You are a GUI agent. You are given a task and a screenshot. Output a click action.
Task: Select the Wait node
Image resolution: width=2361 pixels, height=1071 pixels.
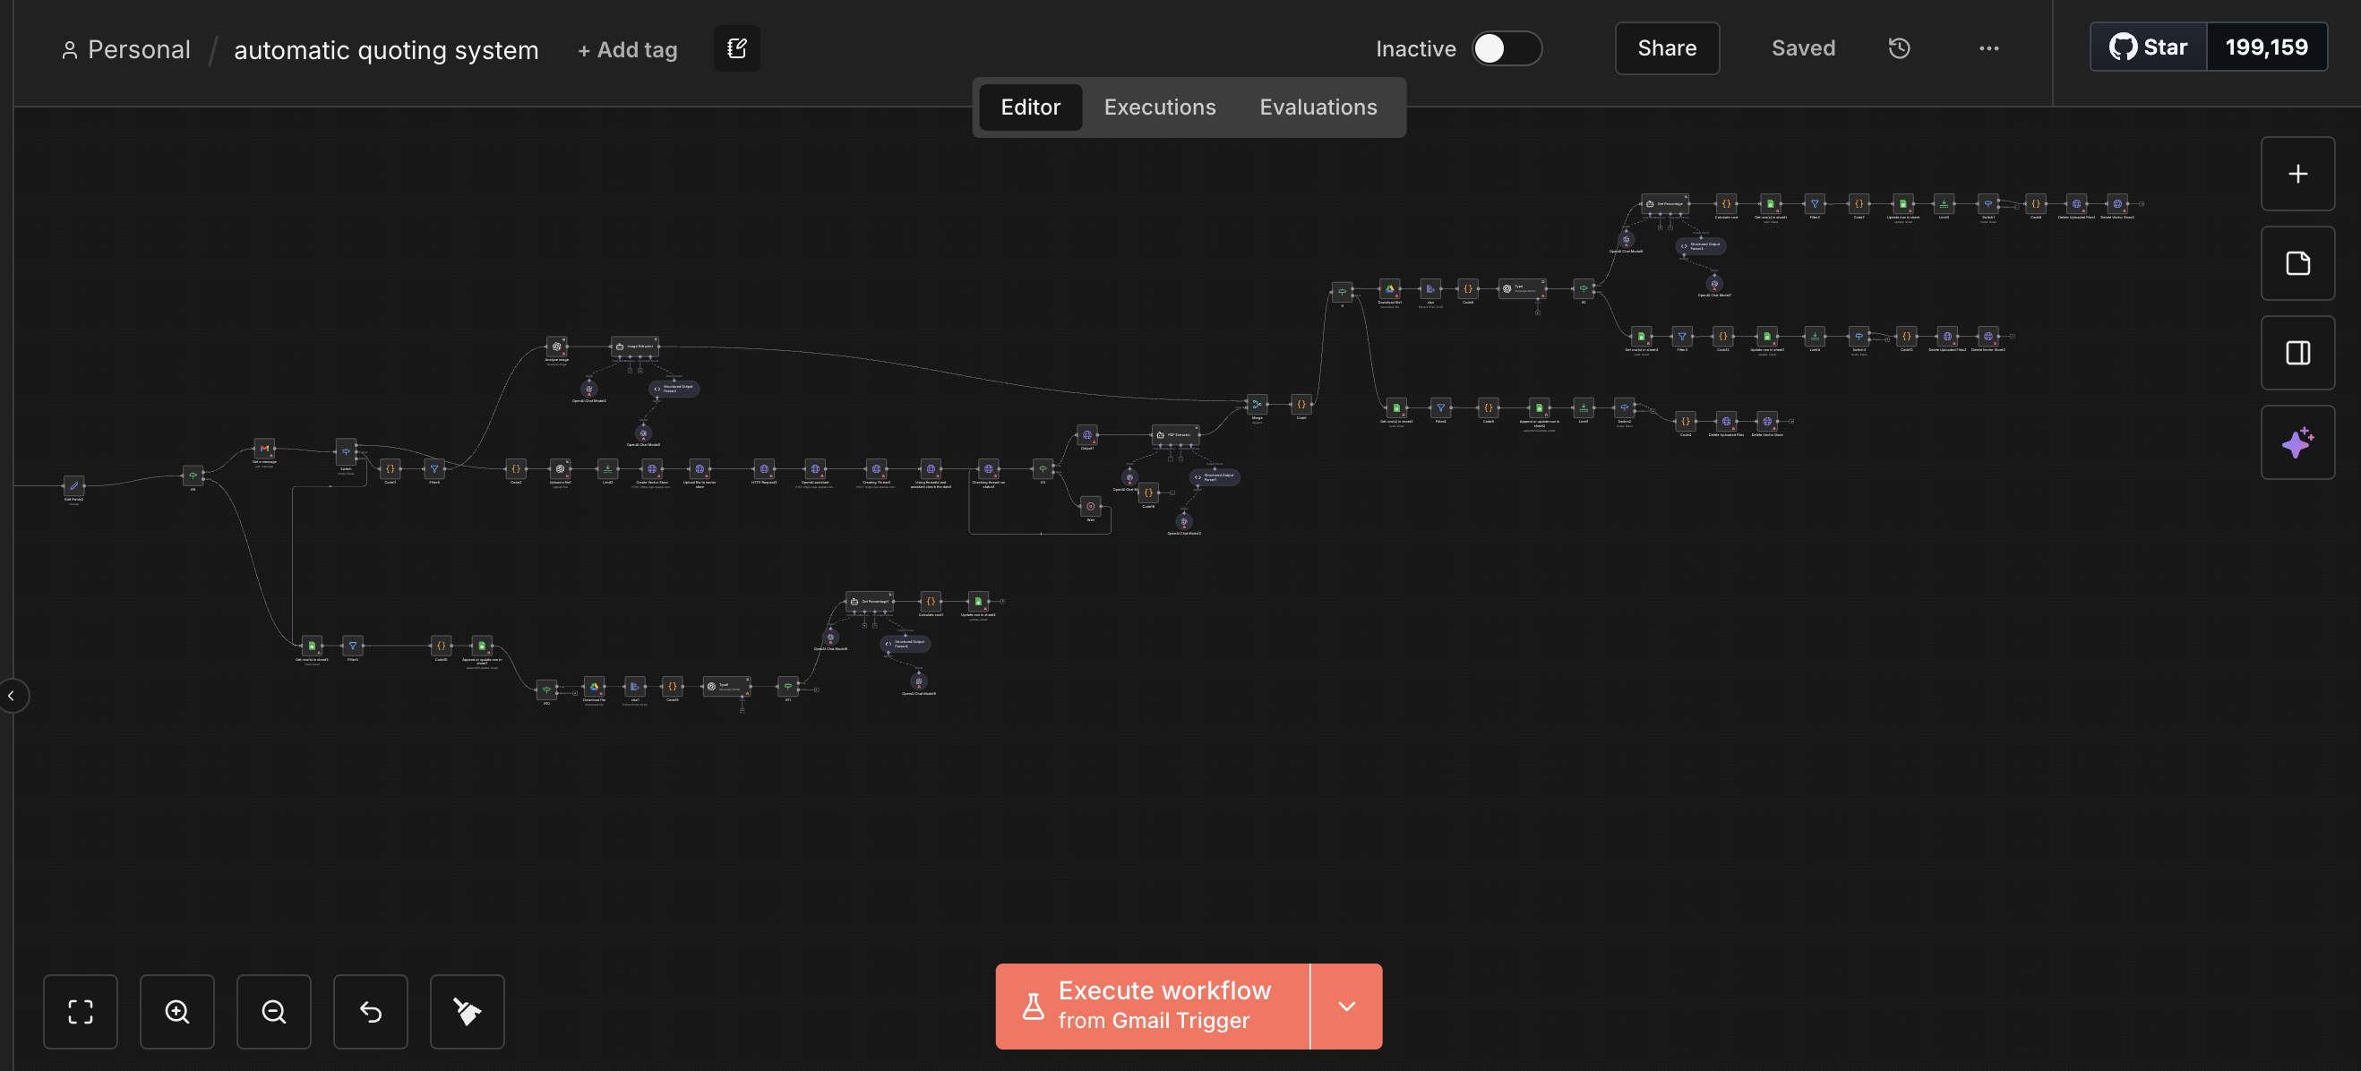click(x=1090, y=506)
